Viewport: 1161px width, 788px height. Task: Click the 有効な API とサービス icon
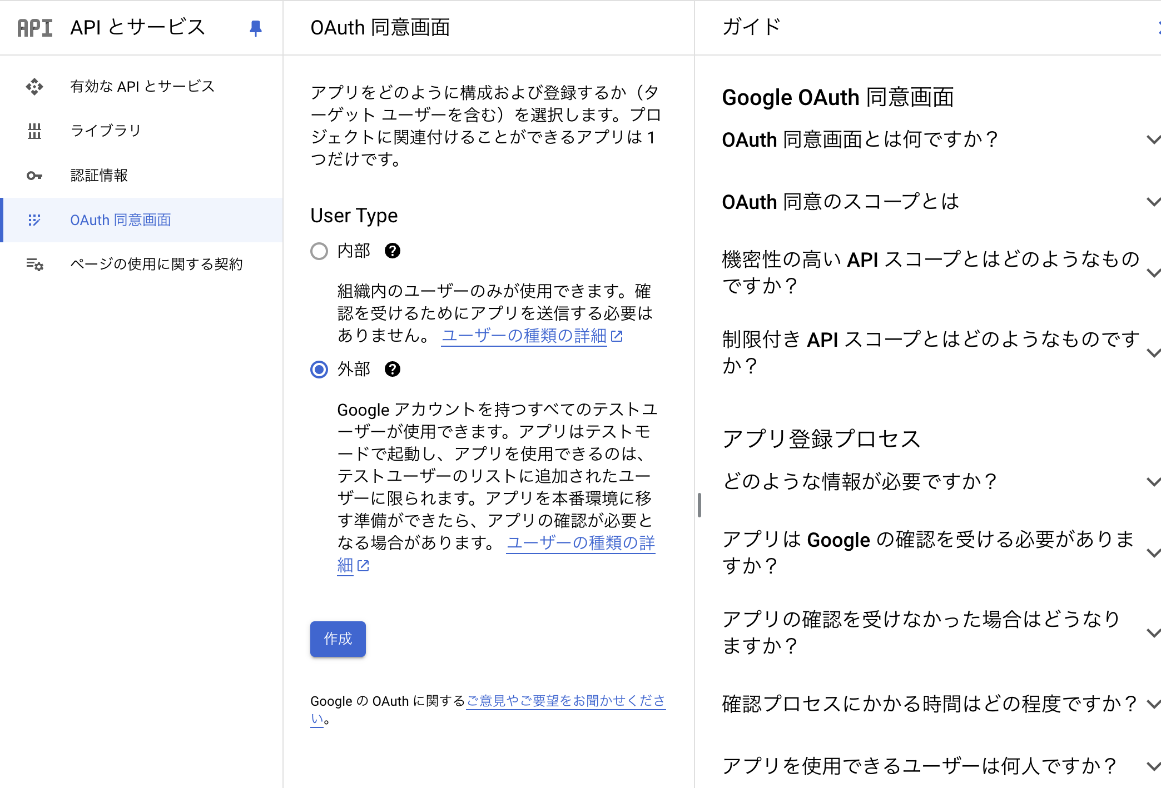pos(34,87)
